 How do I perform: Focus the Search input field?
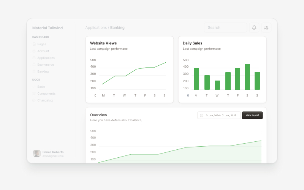[225, 27]
